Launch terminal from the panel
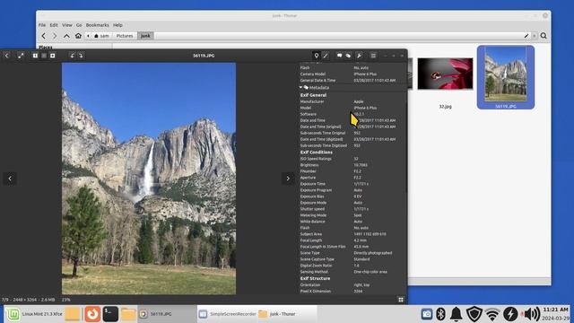Viewport: 574px width, 323px height. 110,314
